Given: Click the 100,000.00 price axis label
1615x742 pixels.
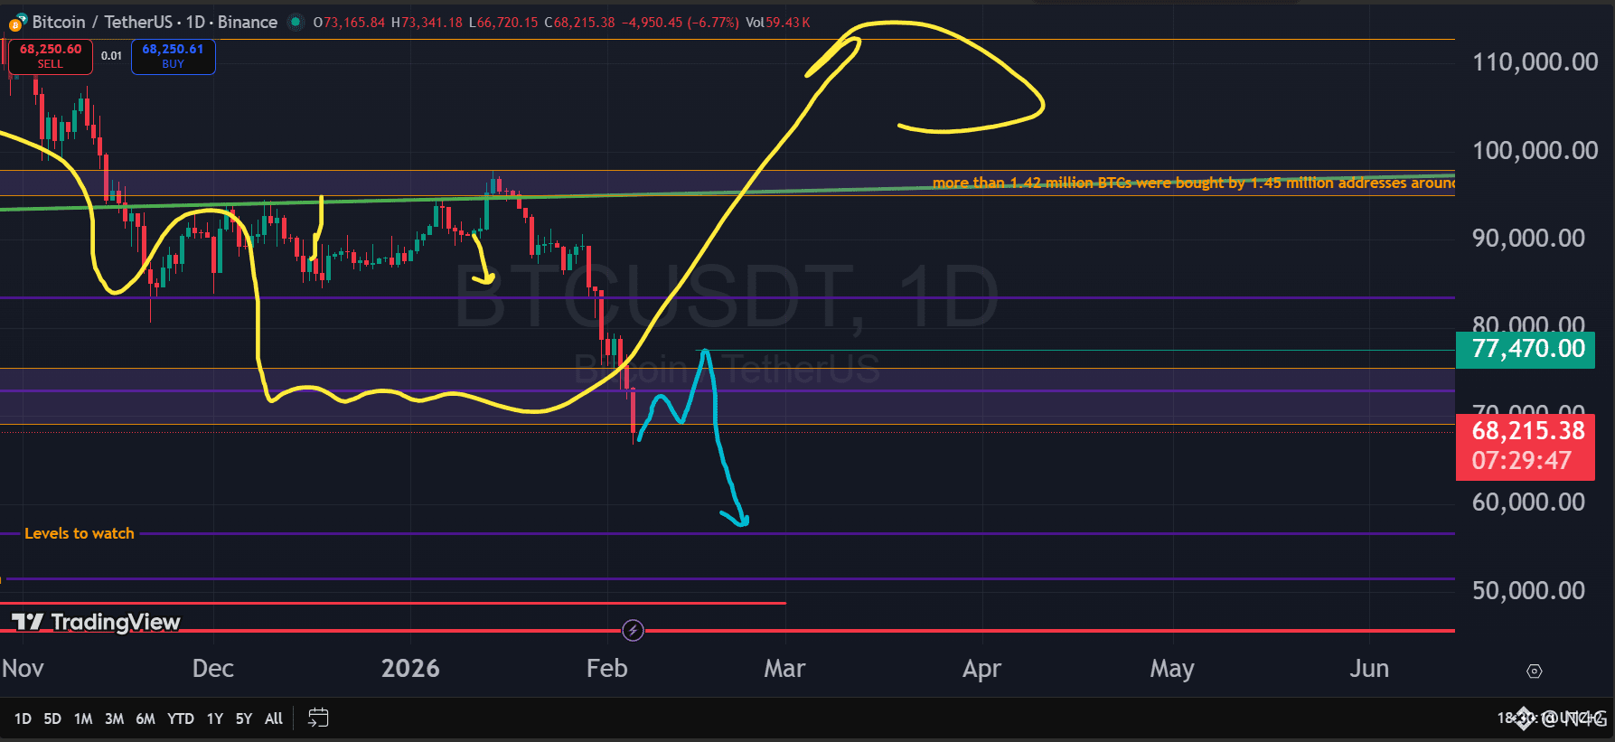Looking at the screenshot, I should pos(1535,150).
